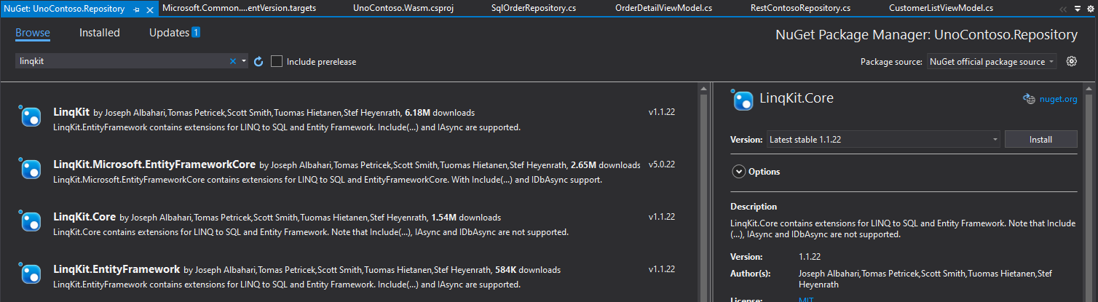Open the SqlOrderRepository.cs tab
The width and height of the screenshot is (1098, 302).
click(525, 9)
